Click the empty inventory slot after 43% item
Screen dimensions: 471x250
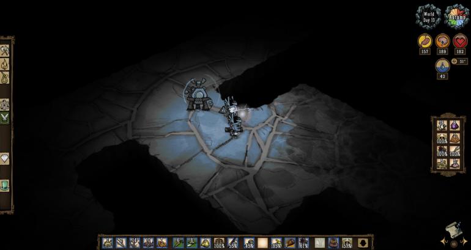[262, 243]
